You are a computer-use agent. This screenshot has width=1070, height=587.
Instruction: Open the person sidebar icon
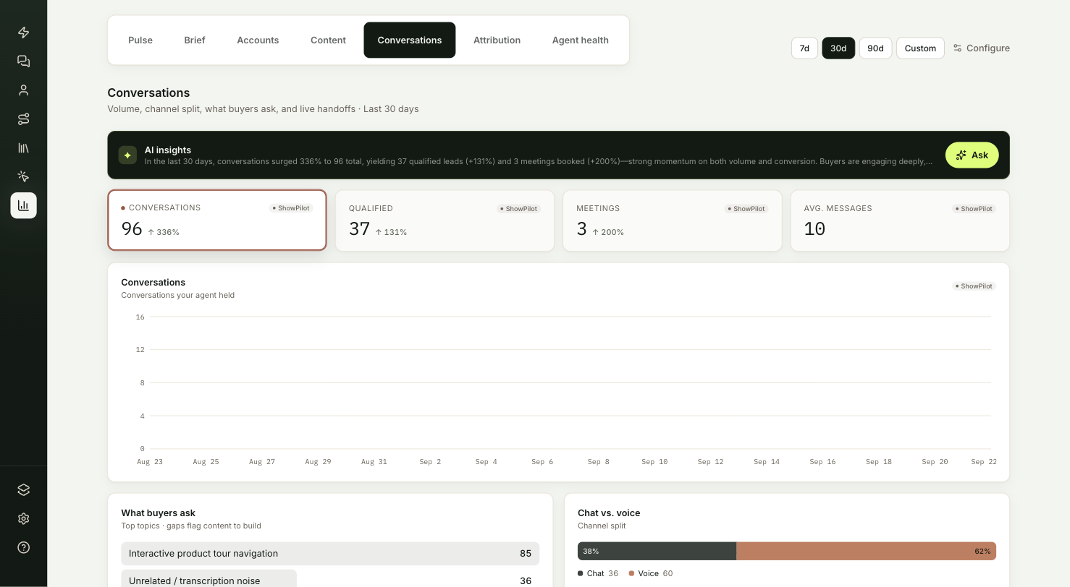23,90
